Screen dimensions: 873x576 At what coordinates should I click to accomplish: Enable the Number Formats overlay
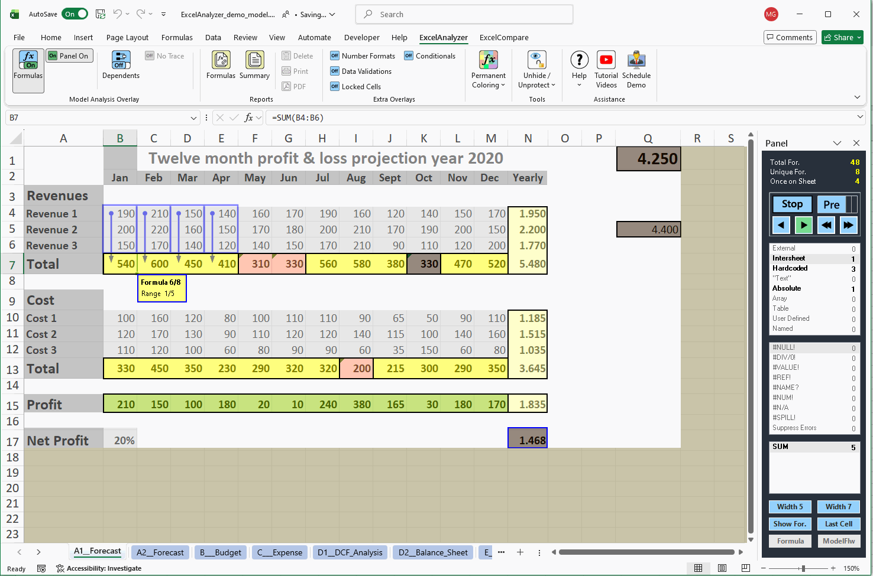tap(363, 56)
